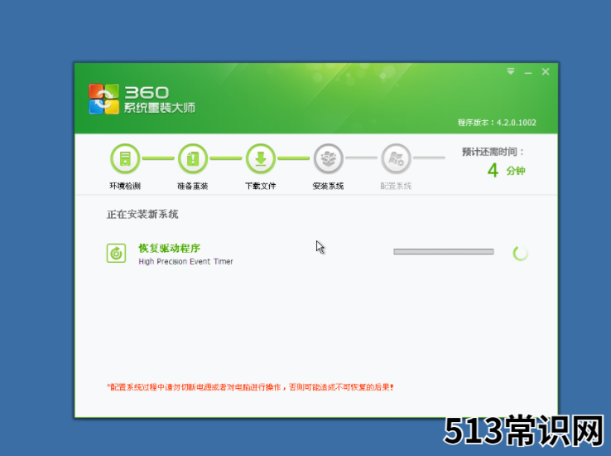
Task: Minimize the 360 reinstall window
Action: point(528,72)
